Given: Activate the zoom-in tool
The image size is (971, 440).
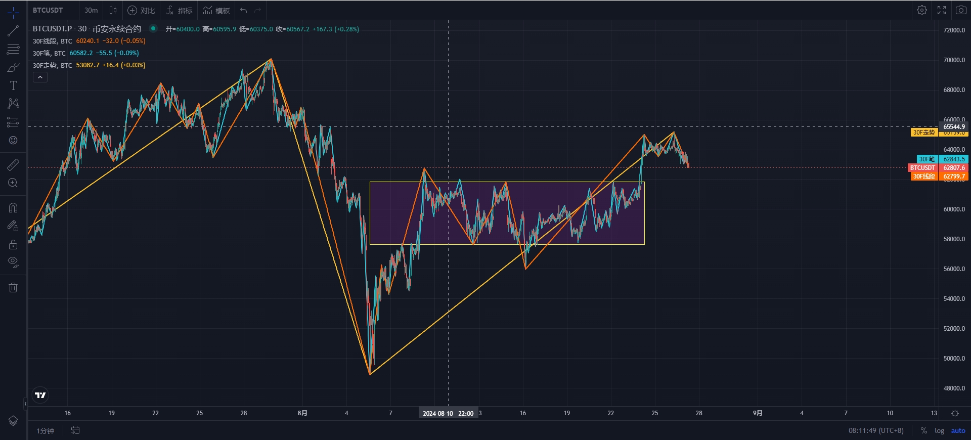Looking at the screenshot, I should 13,183.
